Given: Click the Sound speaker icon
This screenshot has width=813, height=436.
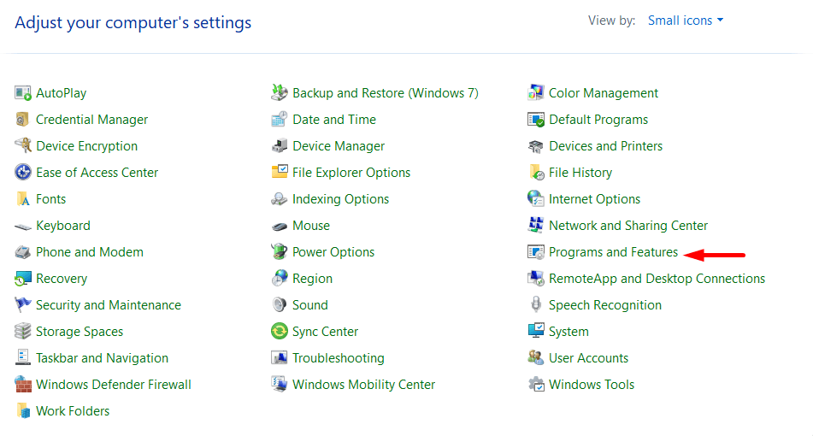Looking at the screenshot, I should pyautogui.click(x=280, y=305).
